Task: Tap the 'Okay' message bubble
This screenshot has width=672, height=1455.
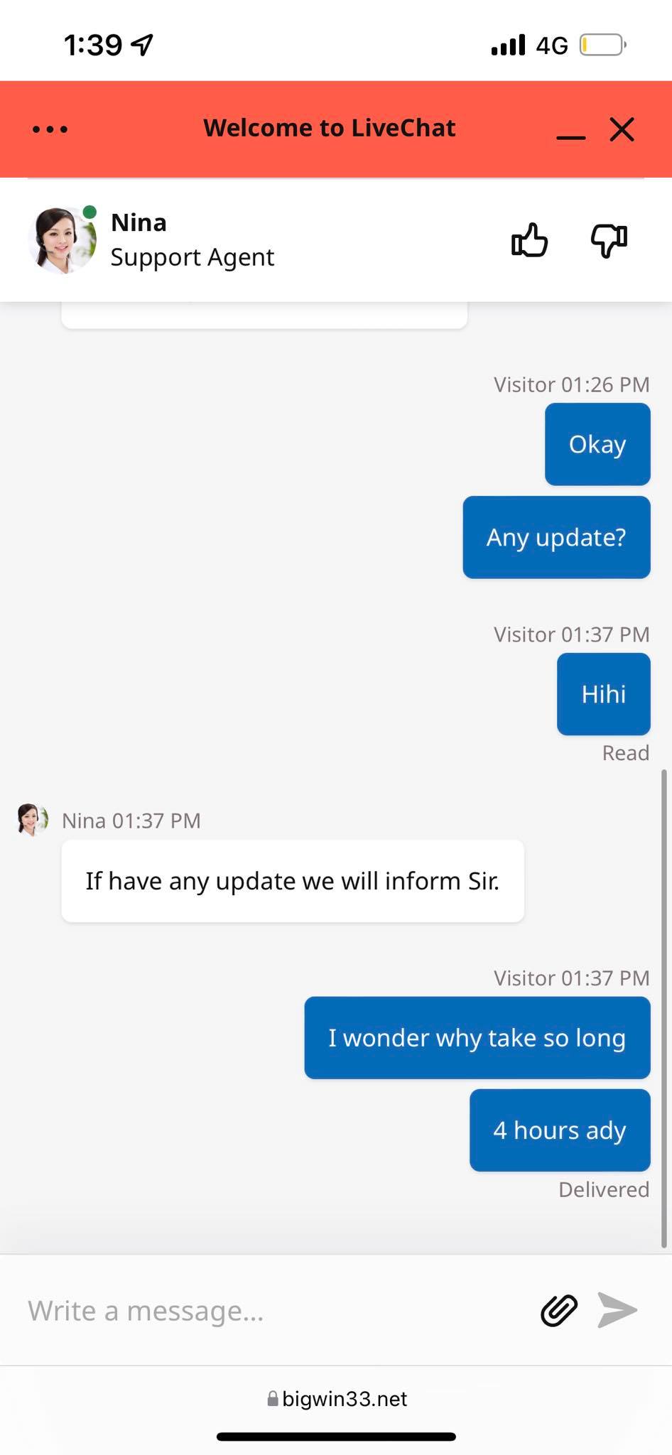Action: (x=597, y=444)
